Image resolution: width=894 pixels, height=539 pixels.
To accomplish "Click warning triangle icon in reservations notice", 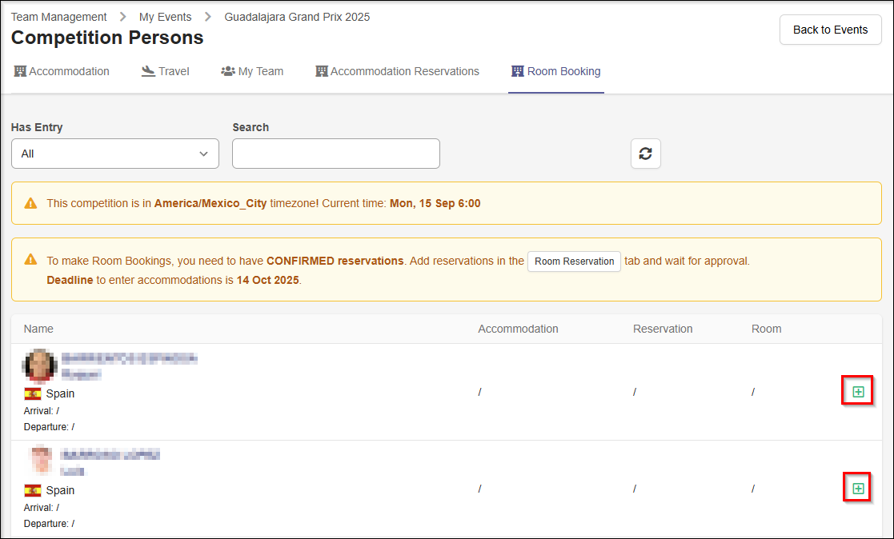I will pos(30,260).
